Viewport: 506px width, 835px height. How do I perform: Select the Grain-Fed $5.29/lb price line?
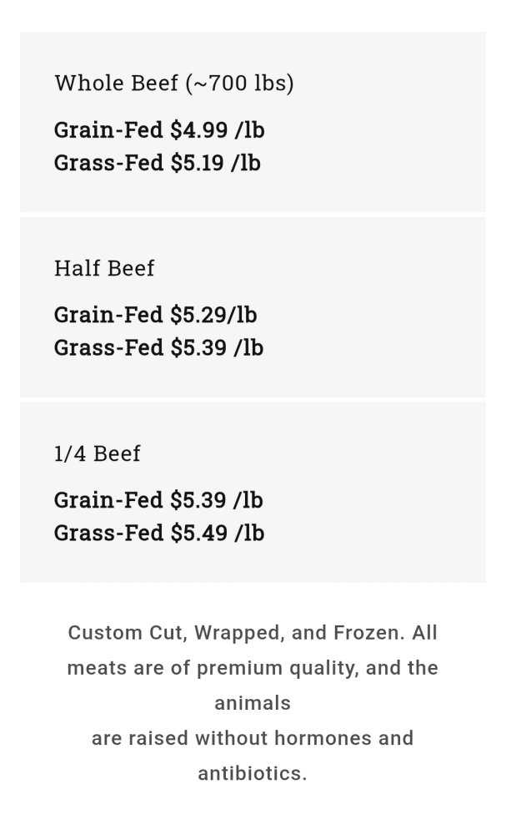coord(155,315)
